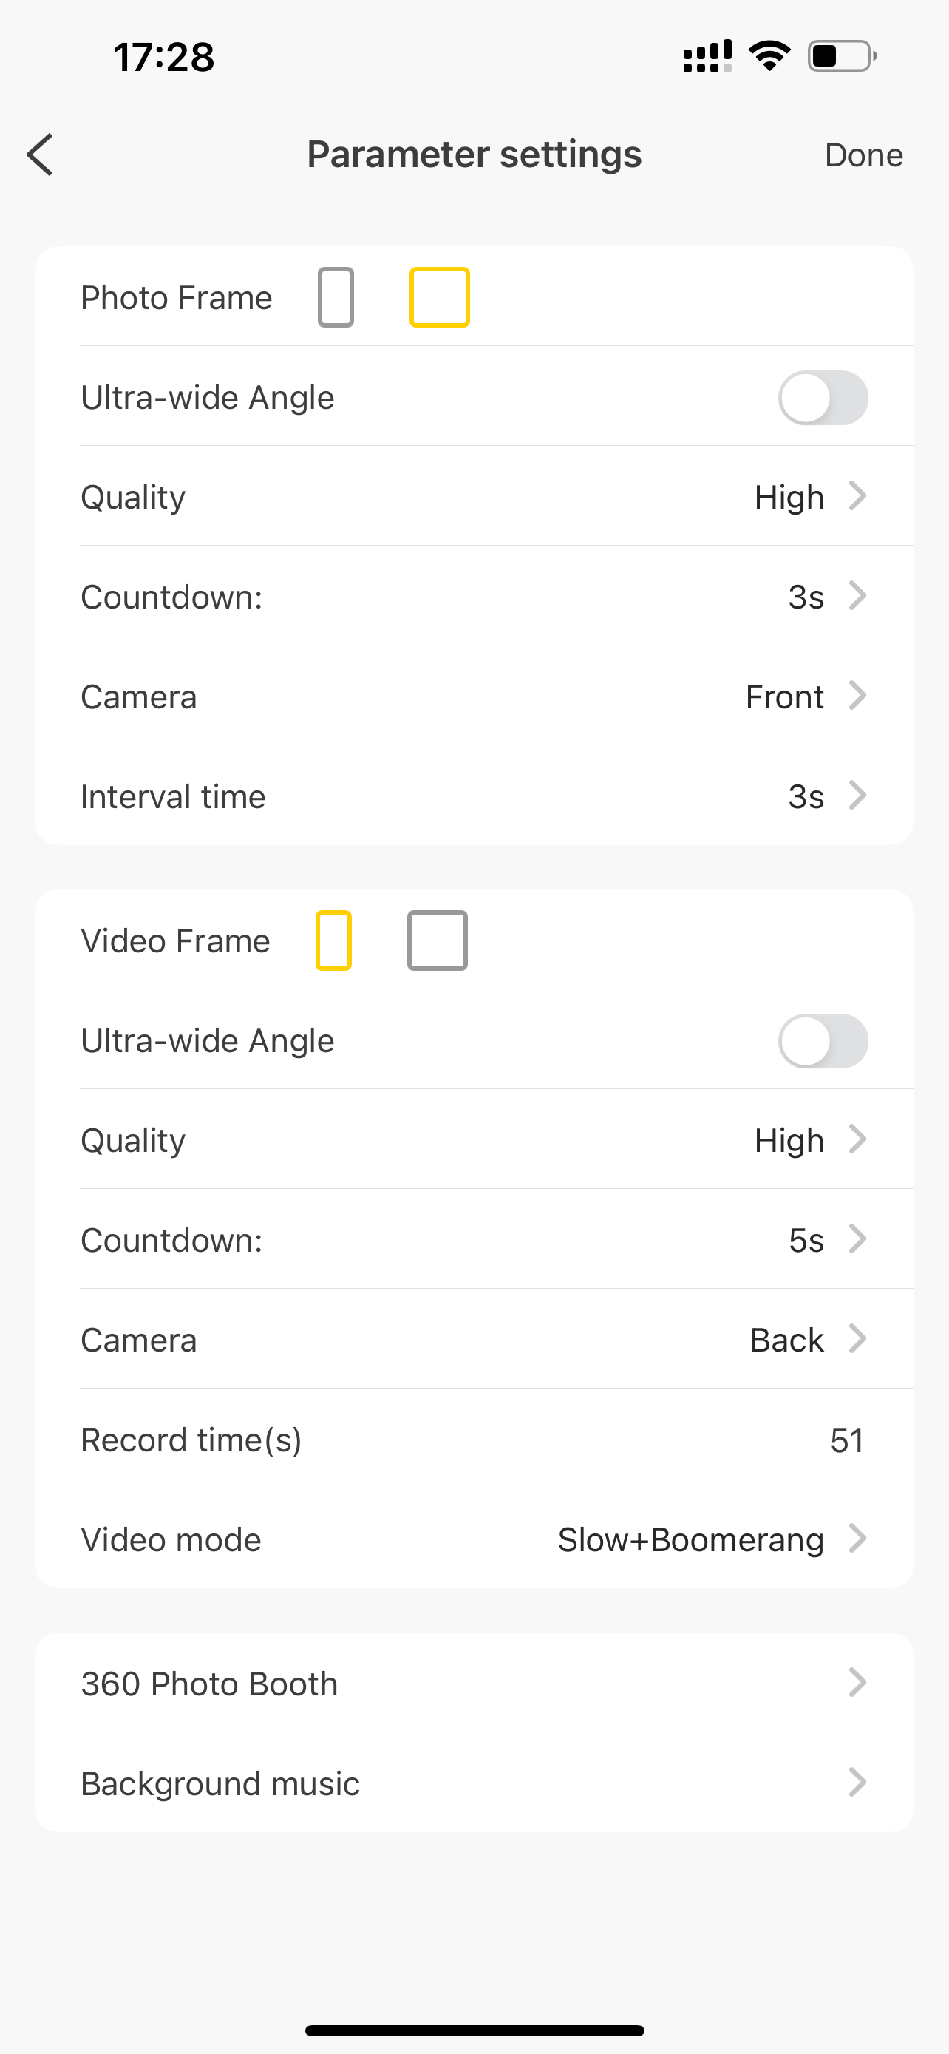Tap the back arrow icon

pyautogui.click(x=40, y=155)
